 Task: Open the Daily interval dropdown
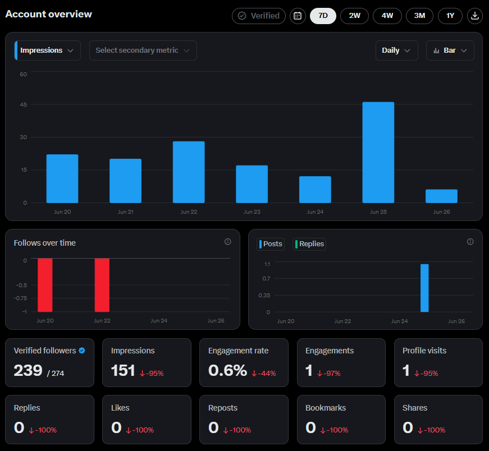point(396,50)
